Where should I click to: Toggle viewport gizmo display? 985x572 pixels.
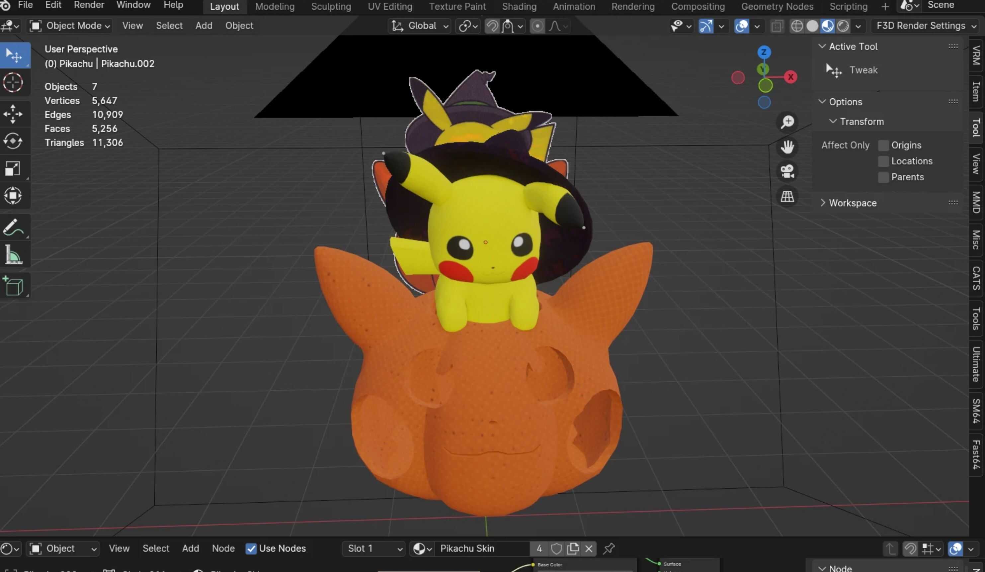click(705, 26)
